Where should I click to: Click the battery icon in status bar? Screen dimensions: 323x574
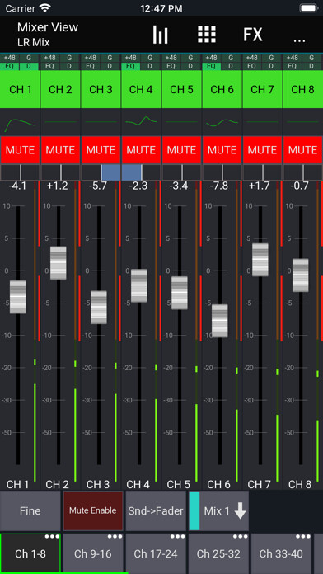tap(309, 8)
